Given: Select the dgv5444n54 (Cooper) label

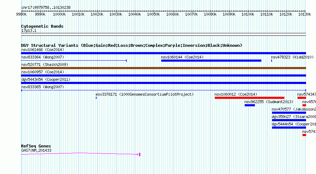Looking at the screenshot, I should pos(294,124).
